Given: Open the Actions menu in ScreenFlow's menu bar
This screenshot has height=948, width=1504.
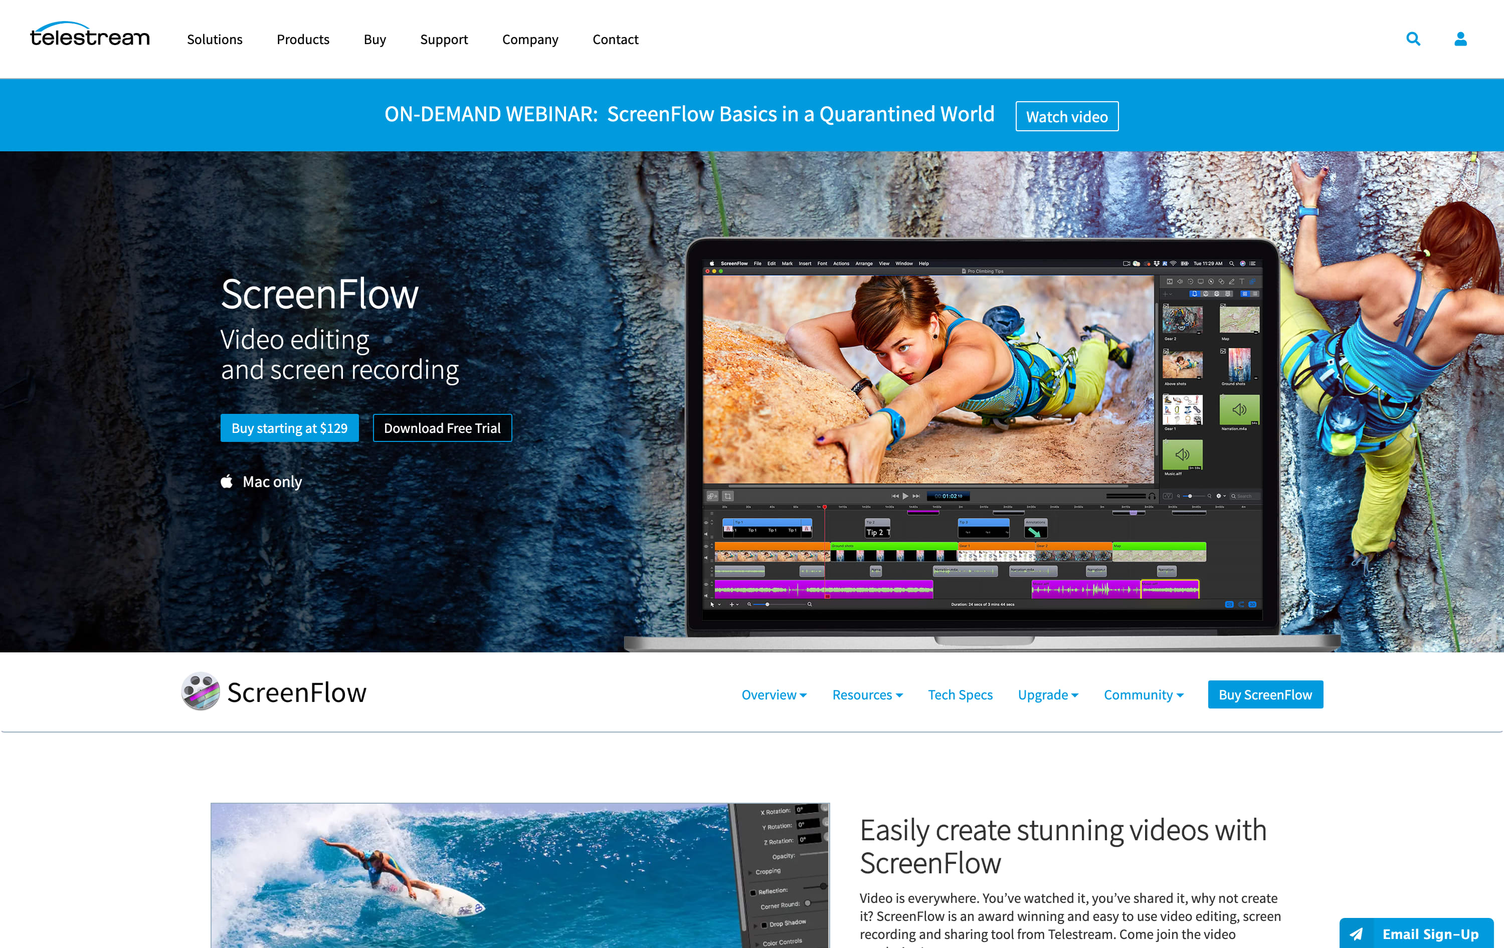Looking at the screenshot, I should (x=841, y=264).
